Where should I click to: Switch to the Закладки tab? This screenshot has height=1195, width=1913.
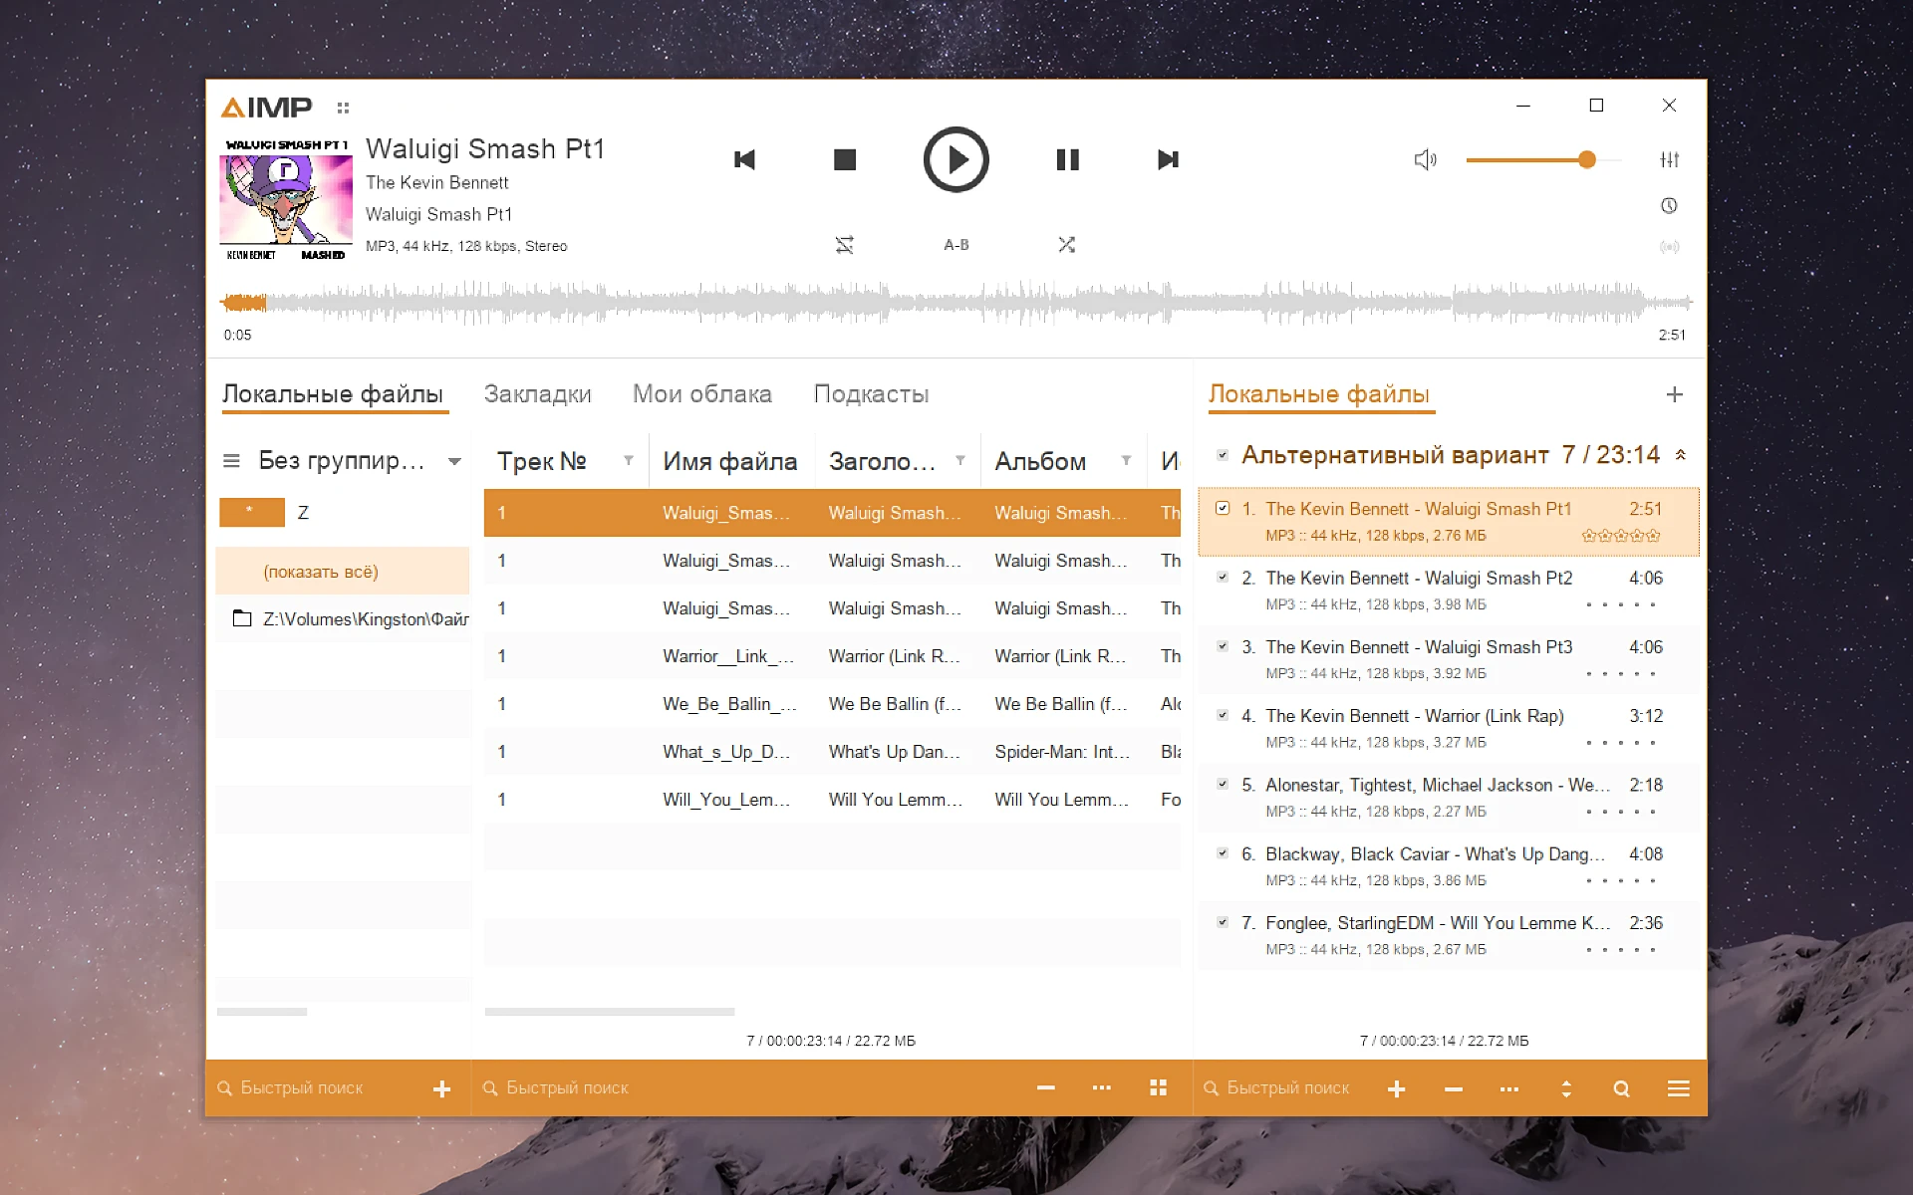pos(537,394)
